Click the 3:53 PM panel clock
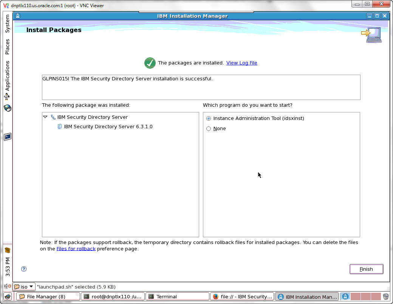The width and height of the screenshot is (393, 304). click(x=8, y=267)
